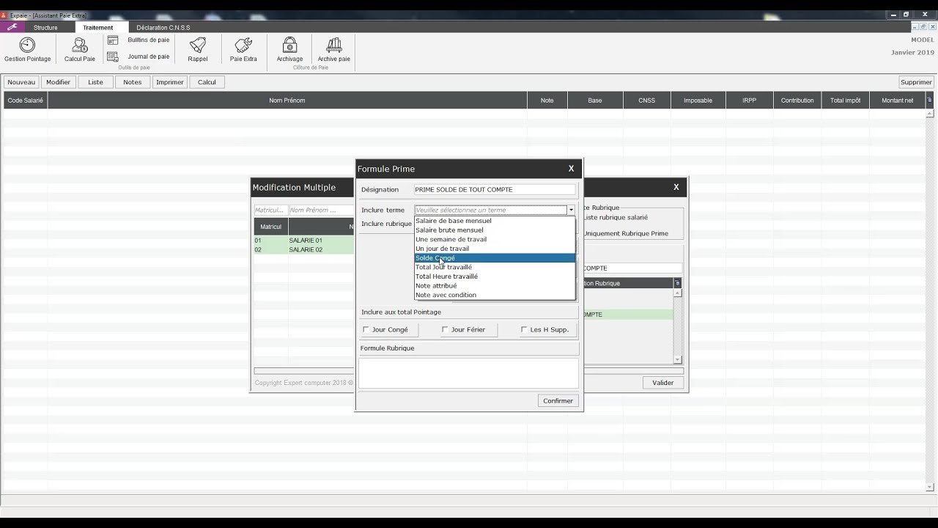
Task: Click the rubrique list scroll-down arrow
Action: pyautogui.click(x=677, y=359)
